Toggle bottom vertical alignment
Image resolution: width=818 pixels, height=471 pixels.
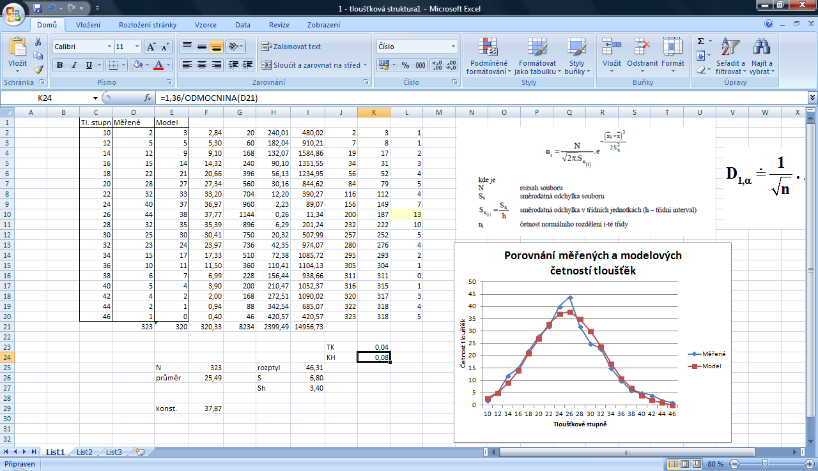216,47
